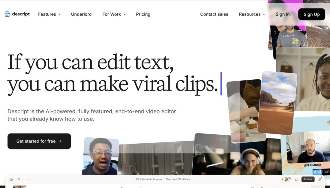Expand the For Work dropdown
Viewport: 330px width, 188px height.
pyautogui.click(x=114, y=14)
